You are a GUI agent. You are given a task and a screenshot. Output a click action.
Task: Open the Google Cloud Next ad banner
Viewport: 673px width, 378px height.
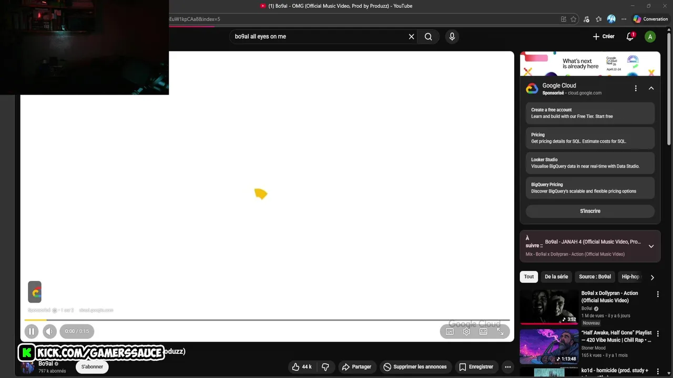point(590,64)
